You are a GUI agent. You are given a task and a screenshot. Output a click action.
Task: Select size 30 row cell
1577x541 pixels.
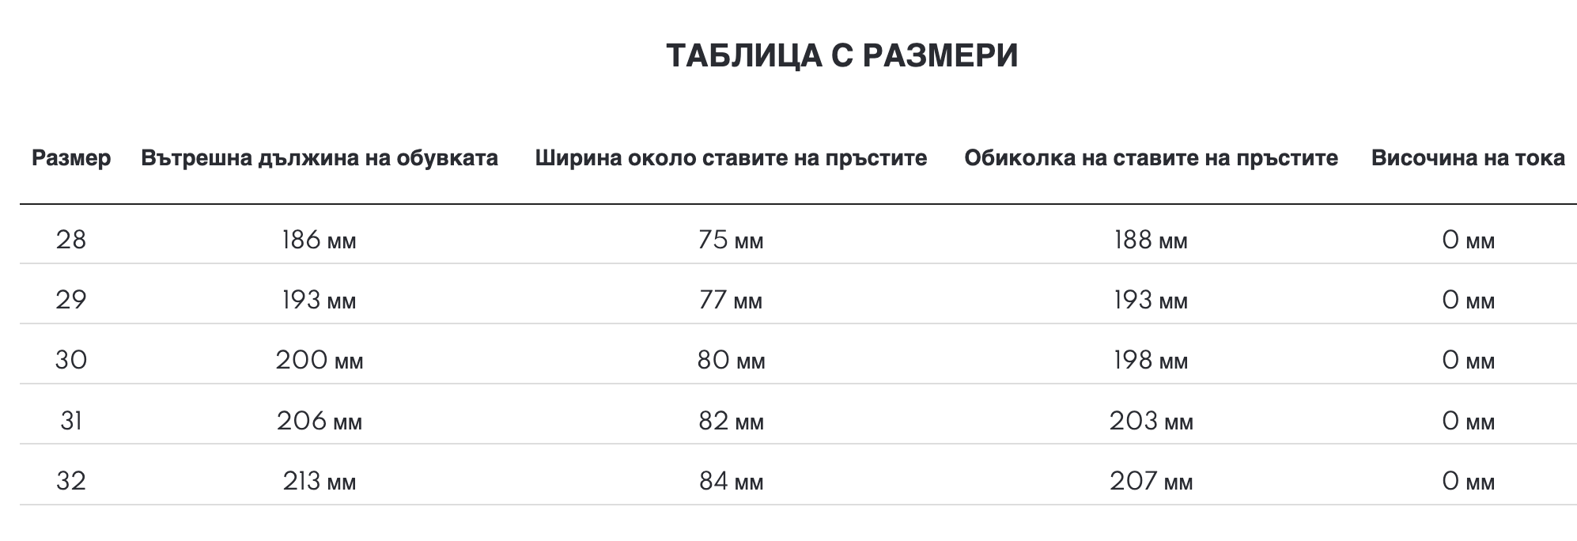[71, 360]
